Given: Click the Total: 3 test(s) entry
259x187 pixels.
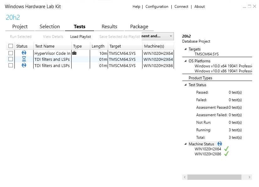Looking at the screenshot, I should point(219,138).
